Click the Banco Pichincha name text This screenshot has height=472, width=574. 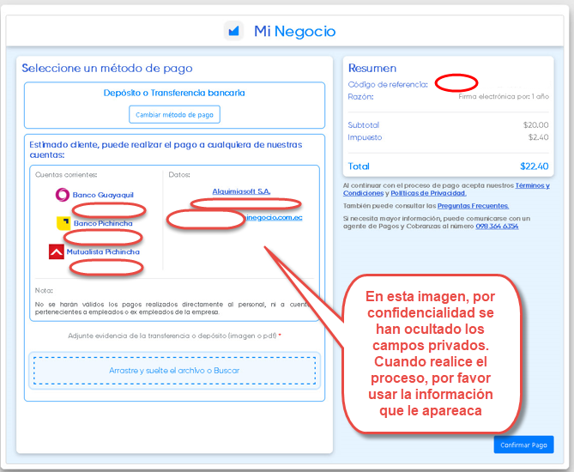[103, 223]
